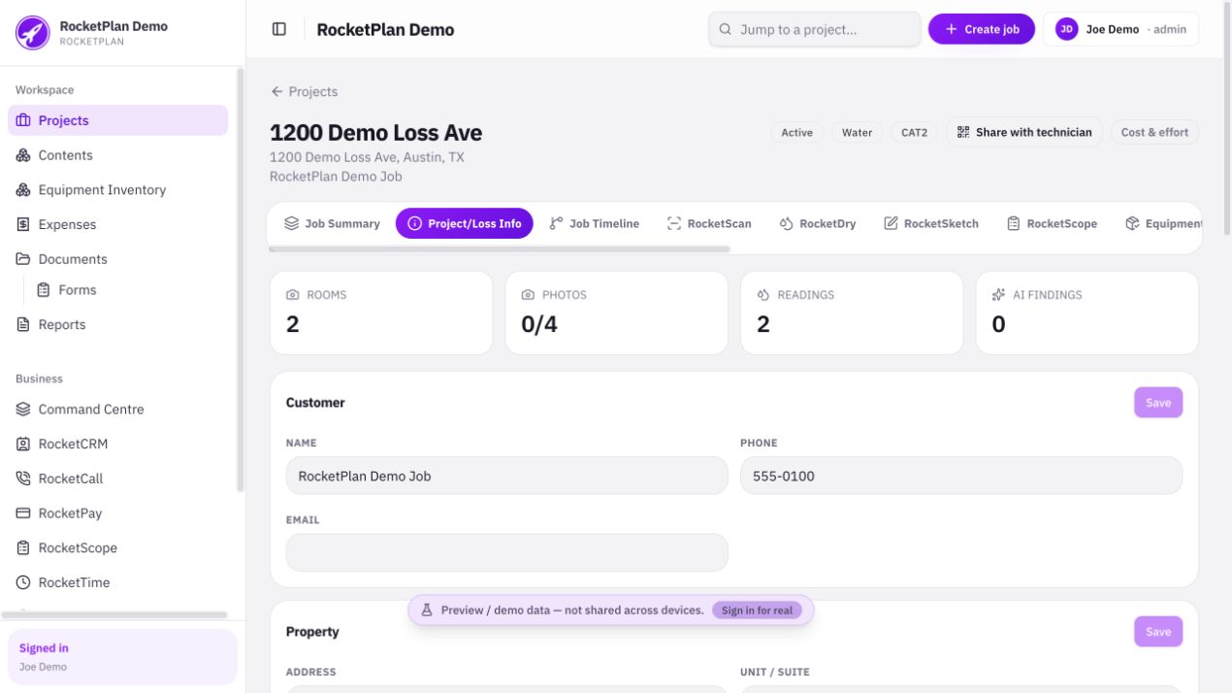The image size is (1232, 693).
Task: Open the Expenses page
Action: (x=117, y=224)
